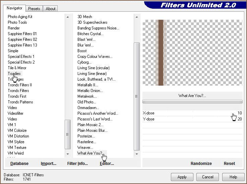Viewport: 247px width, 184px height.
Task: Choose the What Are You?... filter entry
Action: (90, 153)
